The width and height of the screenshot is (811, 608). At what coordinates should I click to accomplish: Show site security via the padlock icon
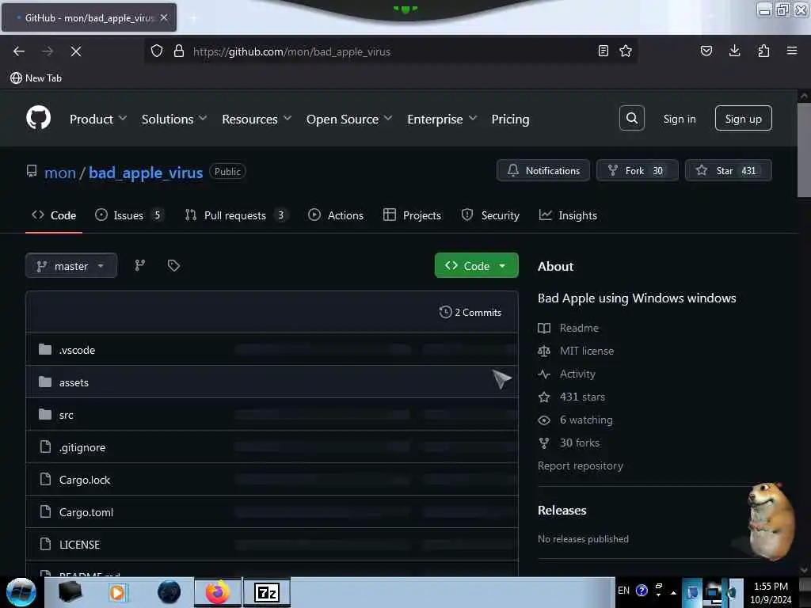point(179,51)
